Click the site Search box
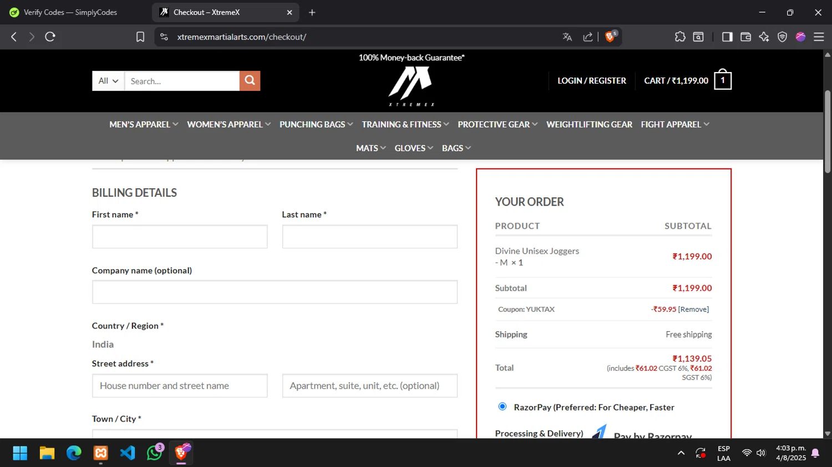The width and height of the screenshot is (832, 467). coord(182,81)
